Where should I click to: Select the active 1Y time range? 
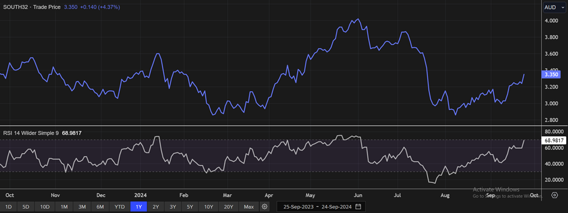(139, 207)
